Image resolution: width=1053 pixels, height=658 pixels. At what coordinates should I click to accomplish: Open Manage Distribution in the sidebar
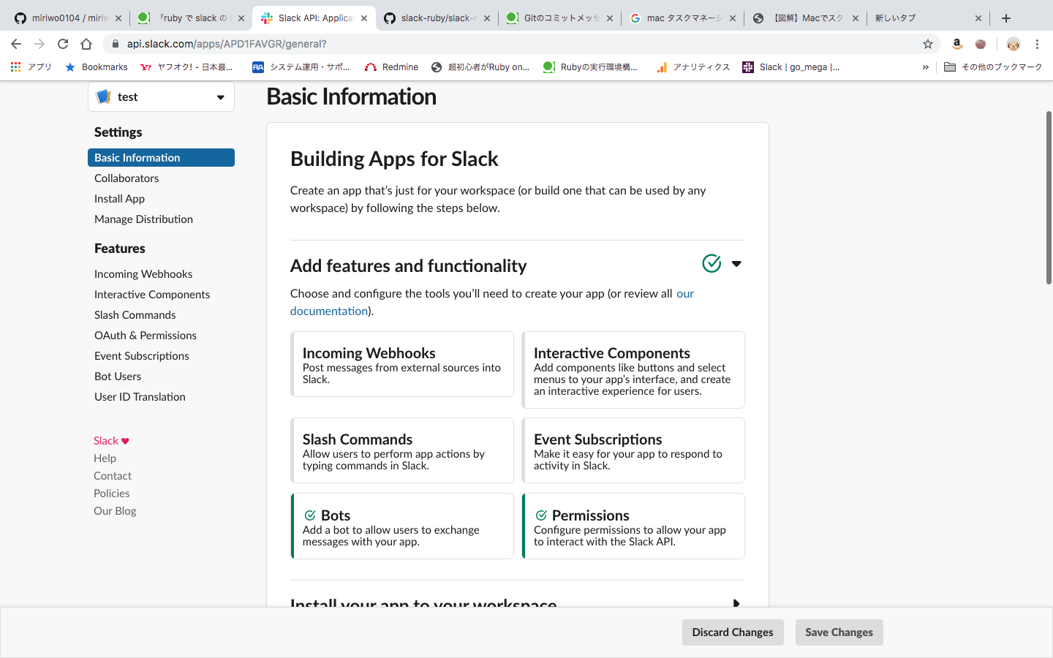(143, 219)
